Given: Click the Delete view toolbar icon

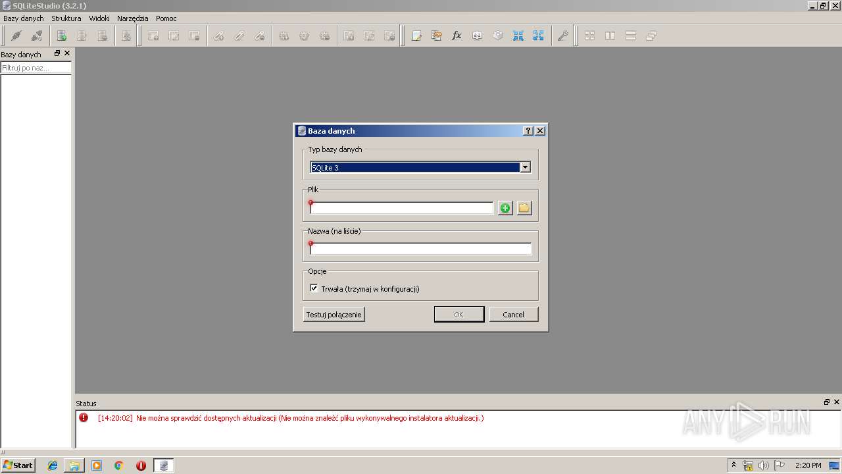Looking at the screenshot, I should pyautogui.click(x=389, y=36).
